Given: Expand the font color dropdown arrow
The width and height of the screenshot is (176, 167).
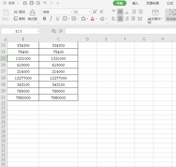Looking at the screenshot, I should [96, 19].
